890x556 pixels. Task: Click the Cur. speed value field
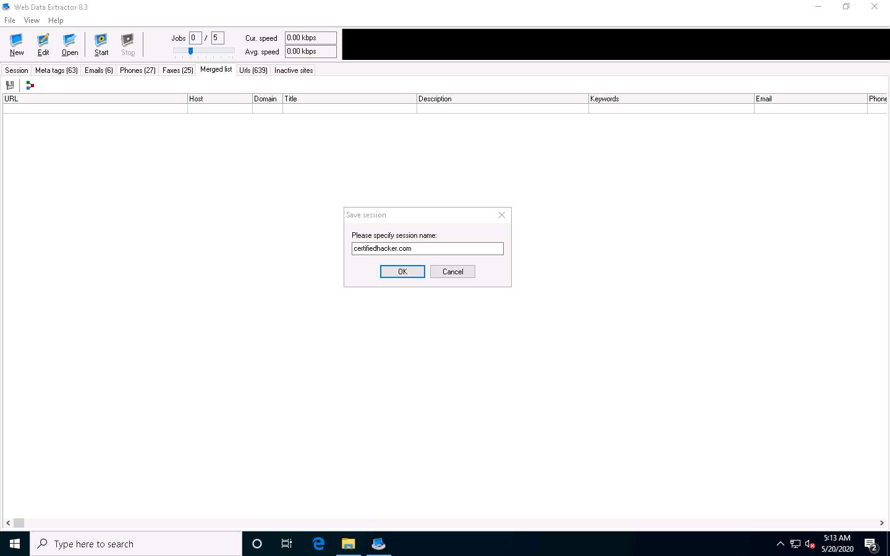click(x=311, y=38)
